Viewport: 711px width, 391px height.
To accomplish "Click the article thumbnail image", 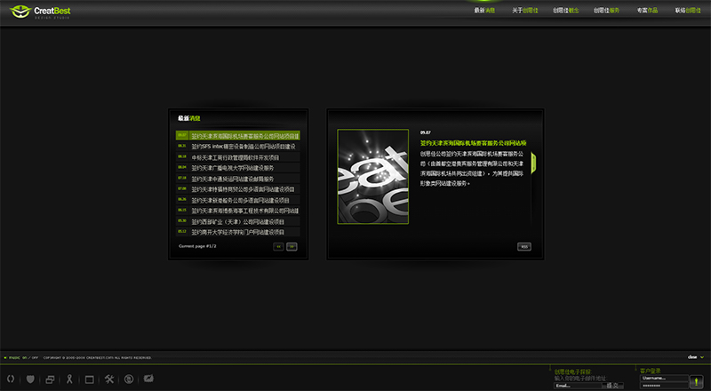I will [x=372, y=177].
